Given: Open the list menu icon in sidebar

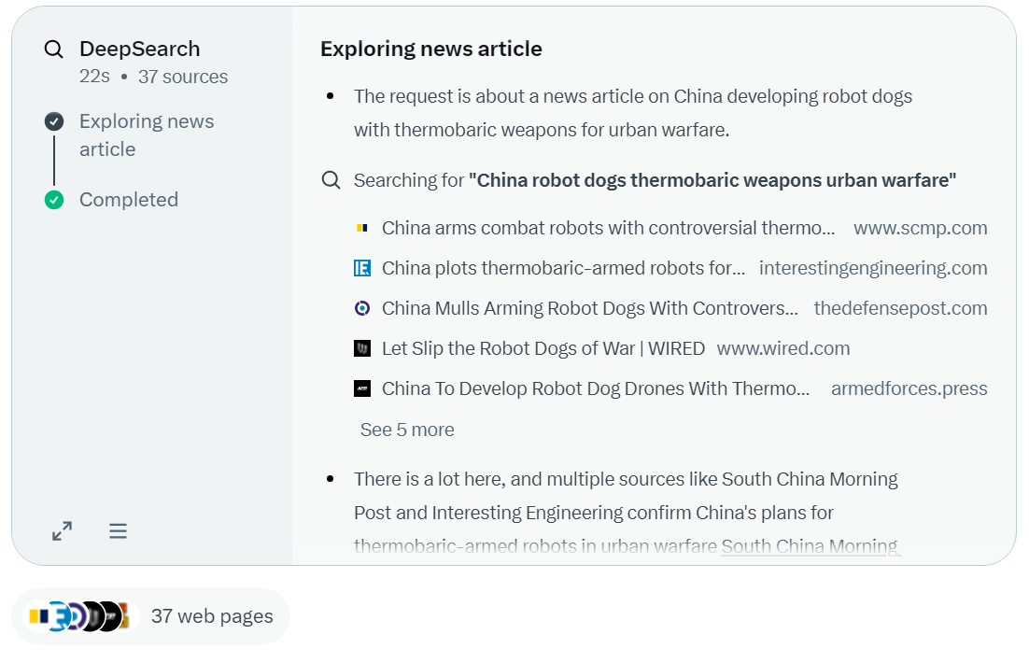Looking at the screenshot, I should 119,531.
